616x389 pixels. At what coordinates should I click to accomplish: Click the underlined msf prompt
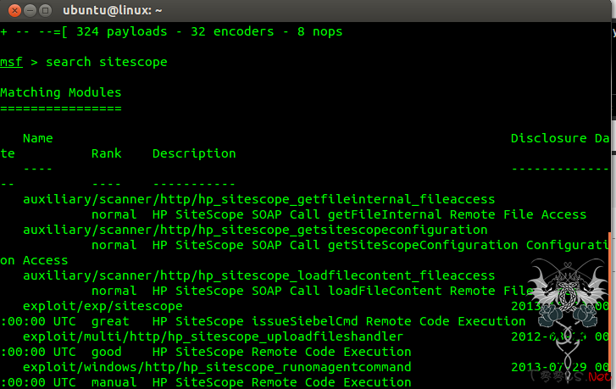coord(11,62)
